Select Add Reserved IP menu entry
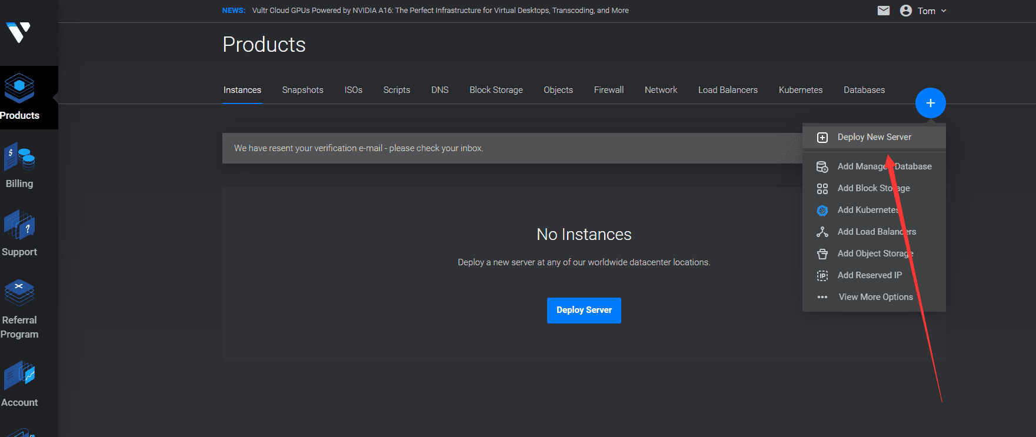This screenshot has width=1036, height=437. point(874,275)
